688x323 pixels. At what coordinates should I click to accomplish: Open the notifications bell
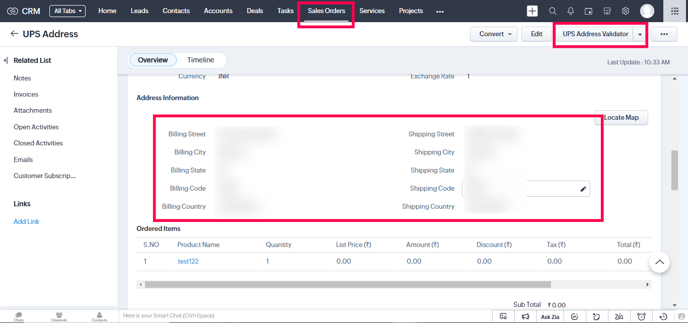[x=571, y=11]
